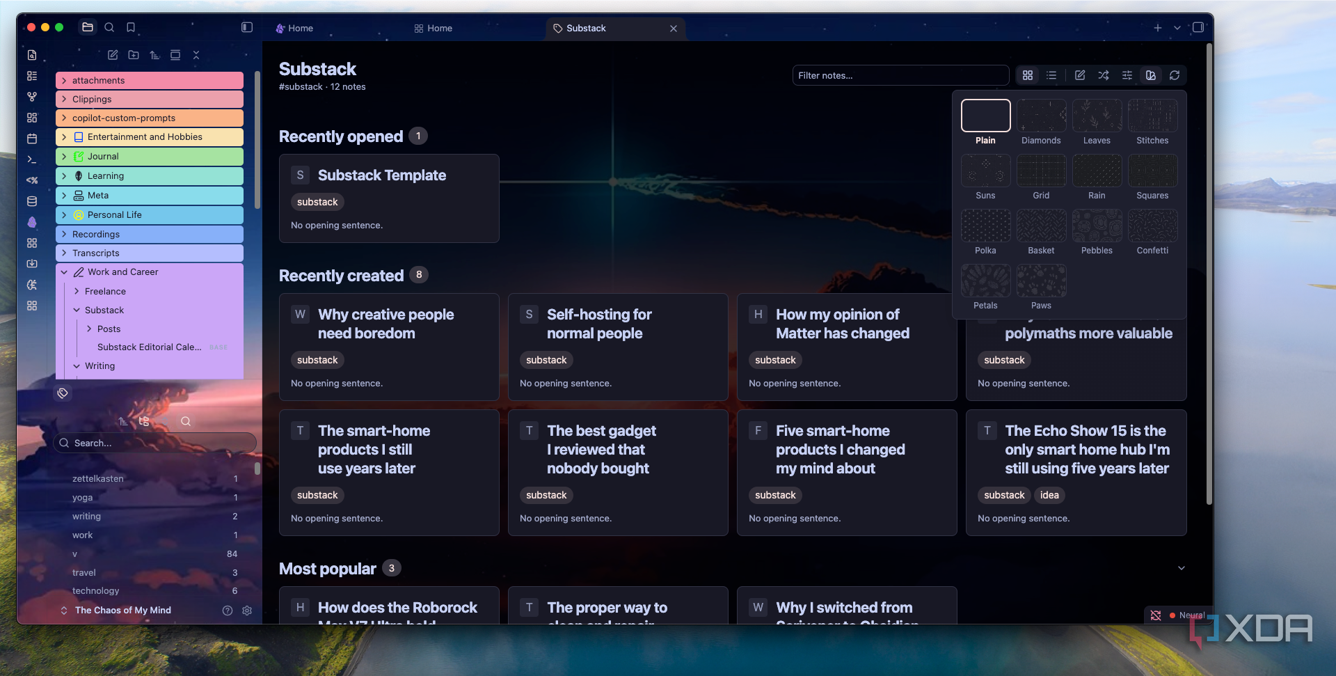
Task: Open the tab list dropdown arrow
Action: (x=1177, y=28)
